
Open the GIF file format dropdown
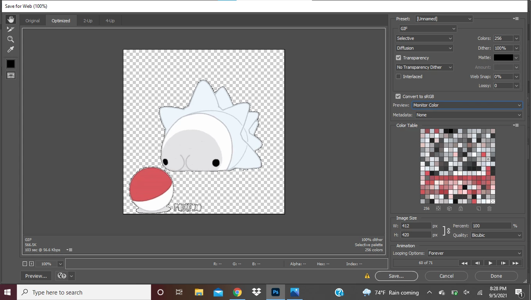tap(428, 29)
